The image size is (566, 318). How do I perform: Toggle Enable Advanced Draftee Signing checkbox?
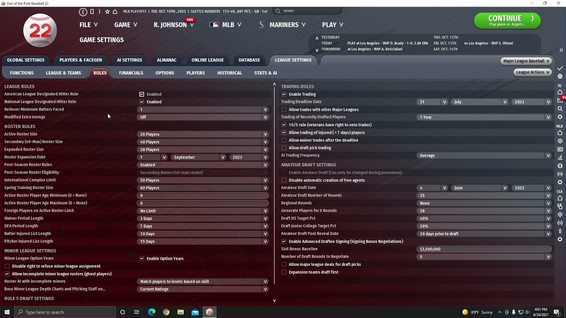pos(284,241)
